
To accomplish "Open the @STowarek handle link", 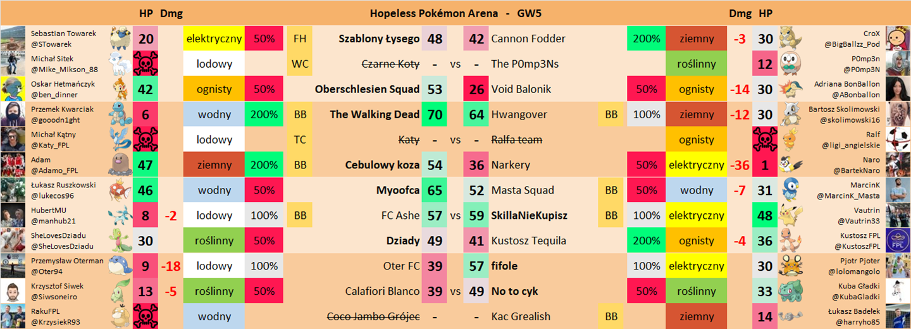I will click(51, 44).
